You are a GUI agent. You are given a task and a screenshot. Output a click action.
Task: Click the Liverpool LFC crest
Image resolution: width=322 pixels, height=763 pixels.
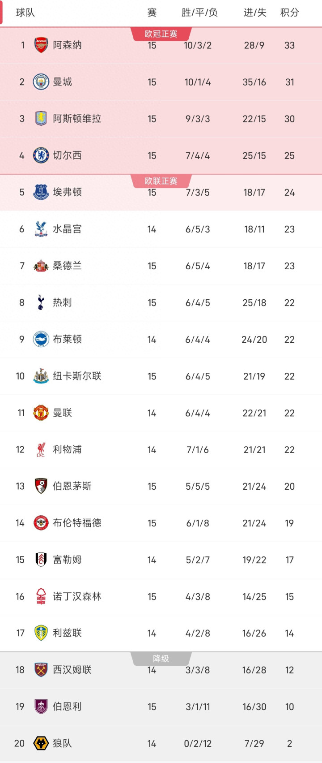(x=41, y=449)
